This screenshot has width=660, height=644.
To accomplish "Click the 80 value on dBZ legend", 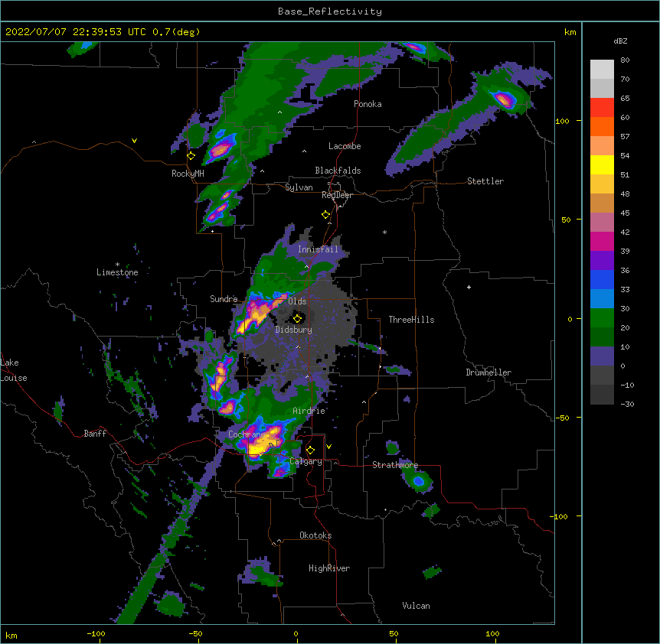I will pyautogui.click(x=625, y=60).
